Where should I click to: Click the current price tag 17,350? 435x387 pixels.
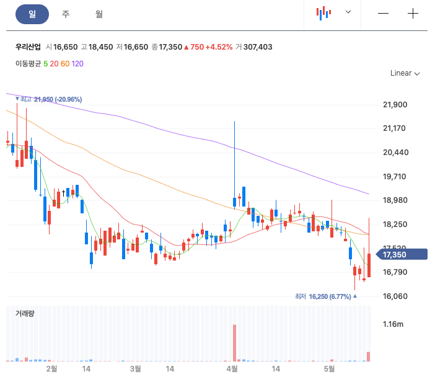tap(402, 254)
